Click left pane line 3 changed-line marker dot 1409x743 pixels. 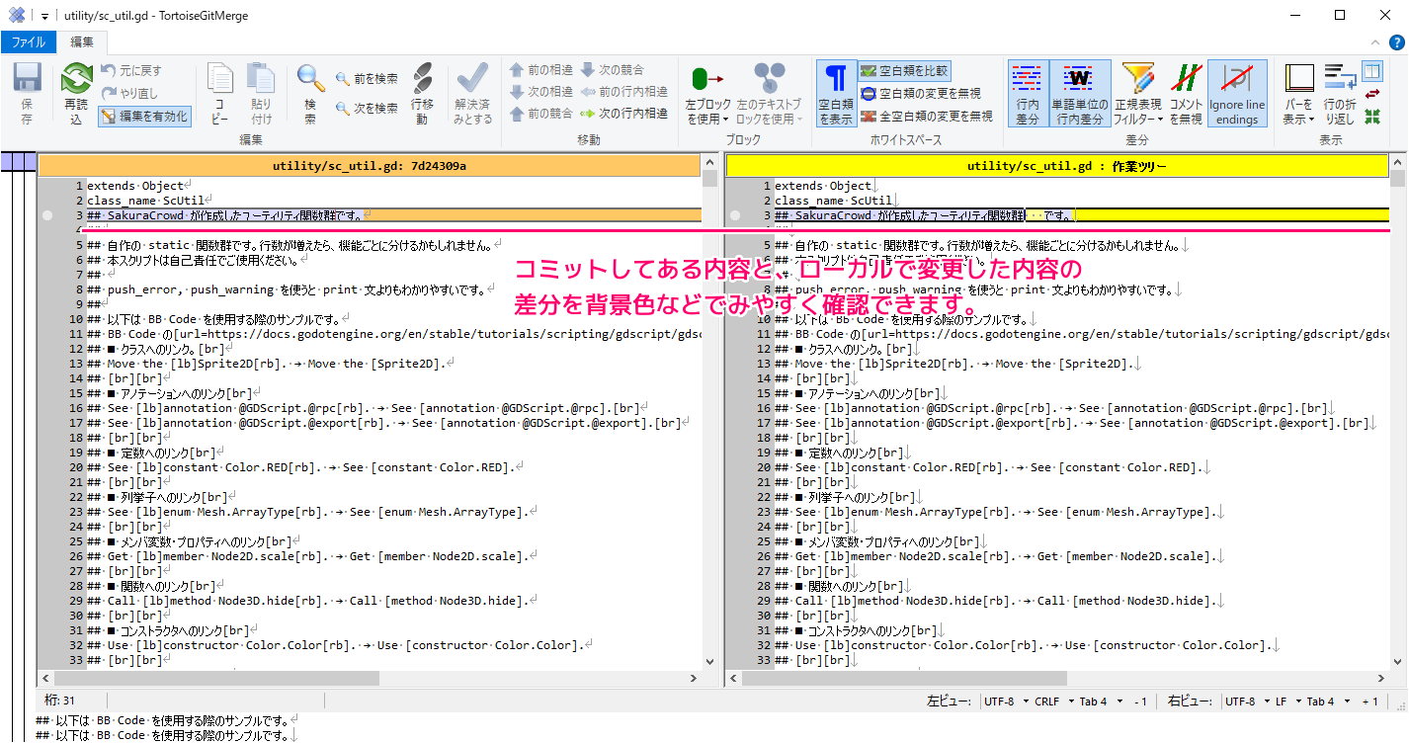tap(47, 215)
